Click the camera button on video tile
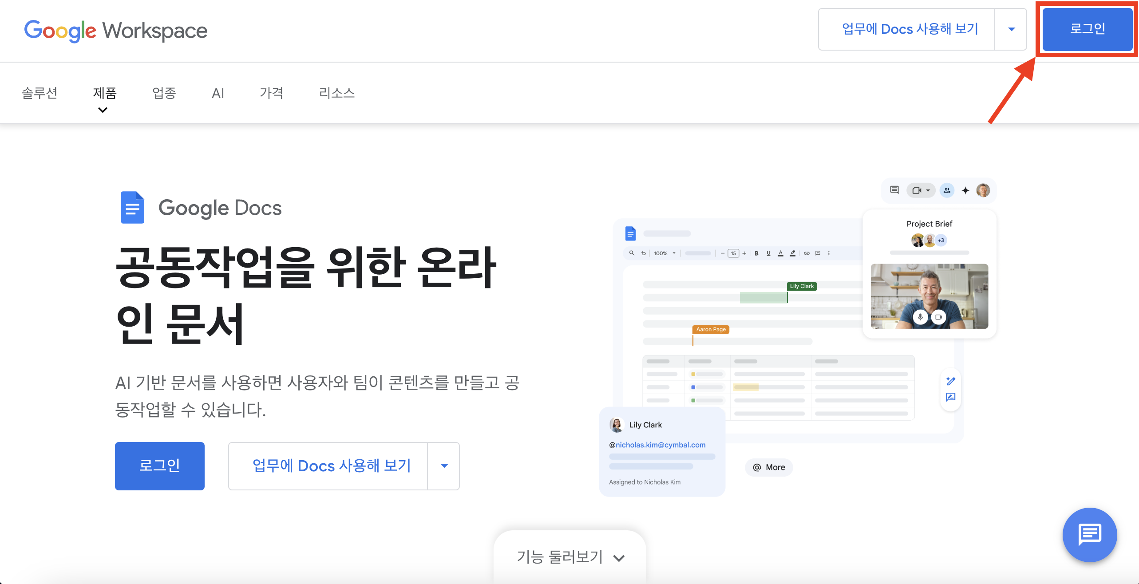Screen dimensions: 1139x584 pos(938,317)
